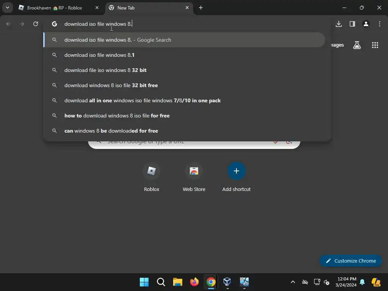Viewport: 388px width, 291px height.
Task: Open the clock showing 12:04 PM
Action: point(346,282)
